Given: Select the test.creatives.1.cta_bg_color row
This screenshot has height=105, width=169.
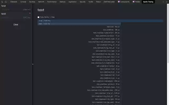Looking at the screenshot, I should [x=106, y=102].
